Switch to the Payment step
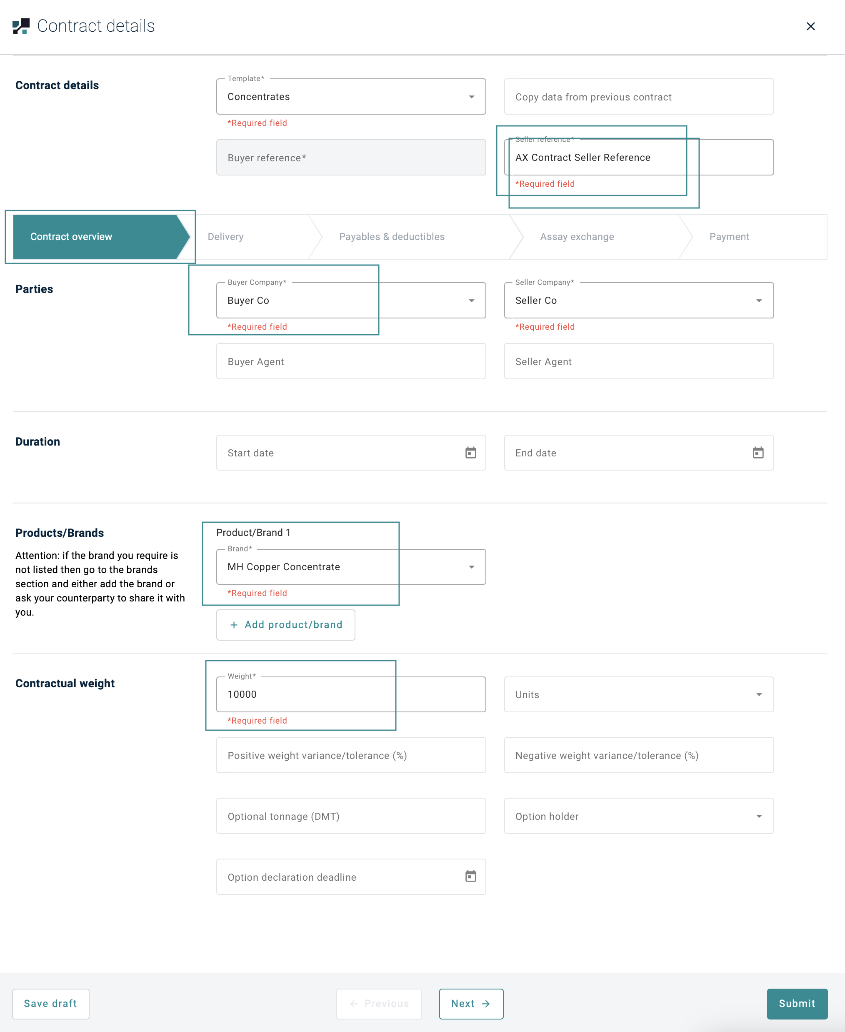The width and height of the screenshot is (845, 1032). pyautogui.click(x=729, y=237)
